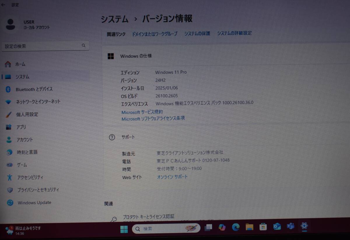Click the search magnifier in settings search box
Viewport: 350px width, 240px height.
[x=83, y=45]
